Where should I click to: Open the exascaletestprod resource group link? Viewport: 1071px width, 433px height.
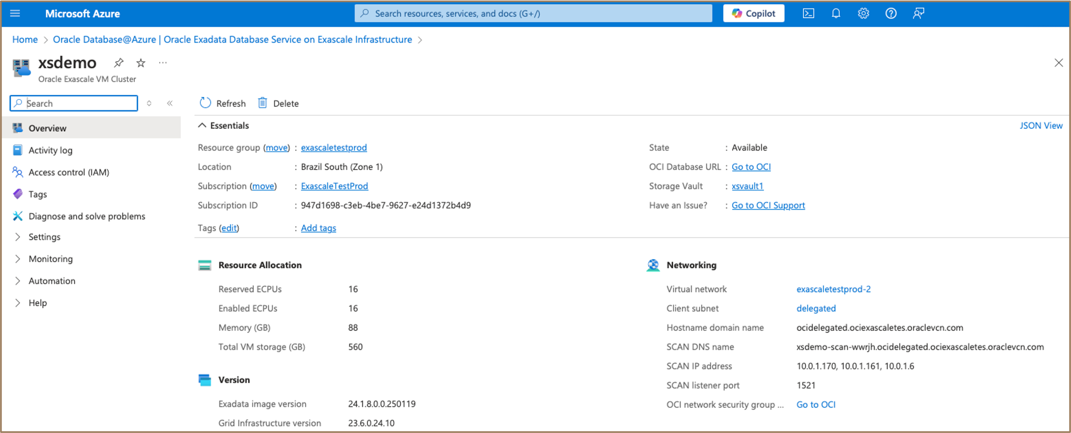[x=334, y=148]
